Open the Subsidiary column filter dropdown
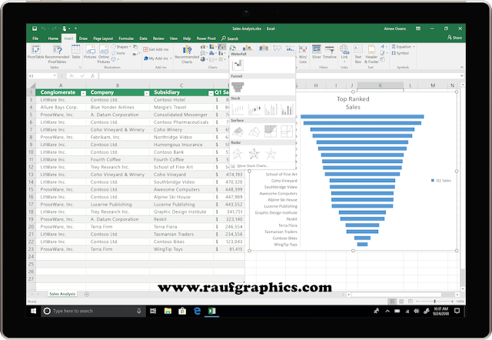492x340 pixels. point(211,93)
